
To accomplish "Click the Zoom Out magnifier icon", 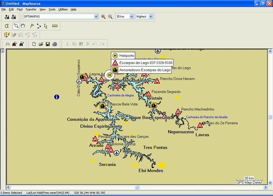I will (110, 17).
